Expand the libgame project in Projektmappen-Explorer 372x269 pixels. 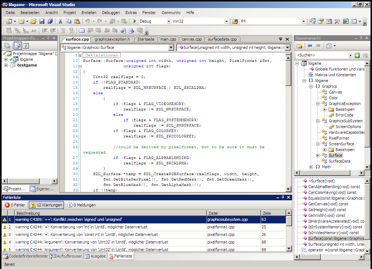pyautogui.click(x=6, y=59)
